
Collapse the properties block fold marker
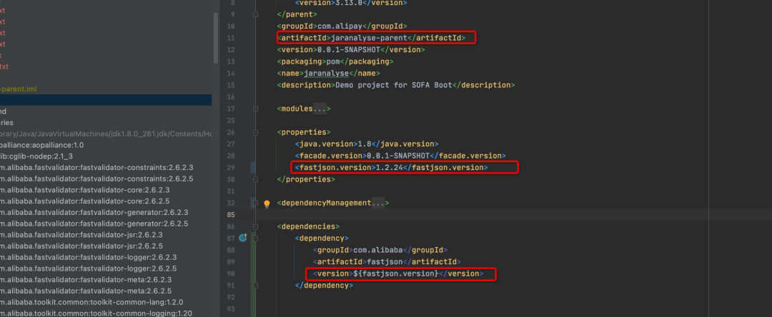[x=255, y=132]
